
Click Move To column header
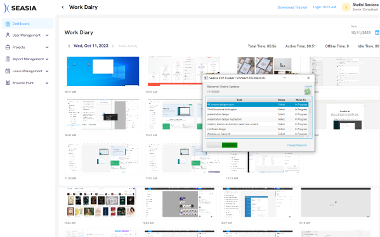pyautogui.click(x=301, y=99)
